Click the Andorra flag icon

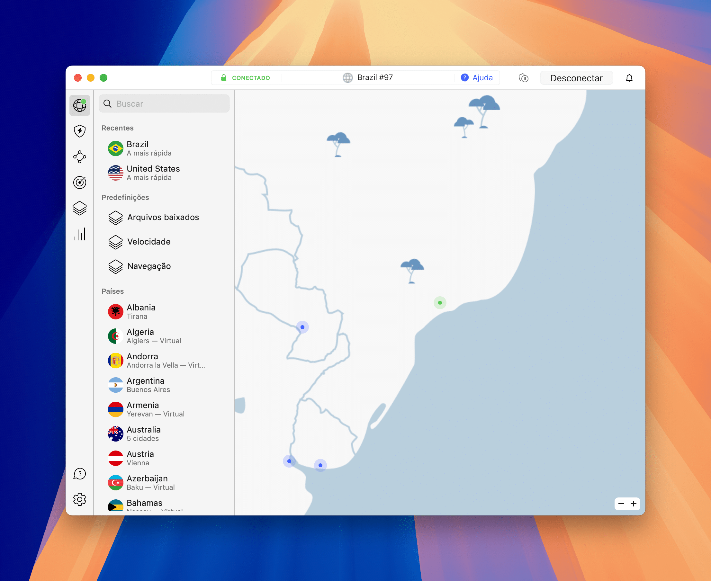(x=115, y=361)
